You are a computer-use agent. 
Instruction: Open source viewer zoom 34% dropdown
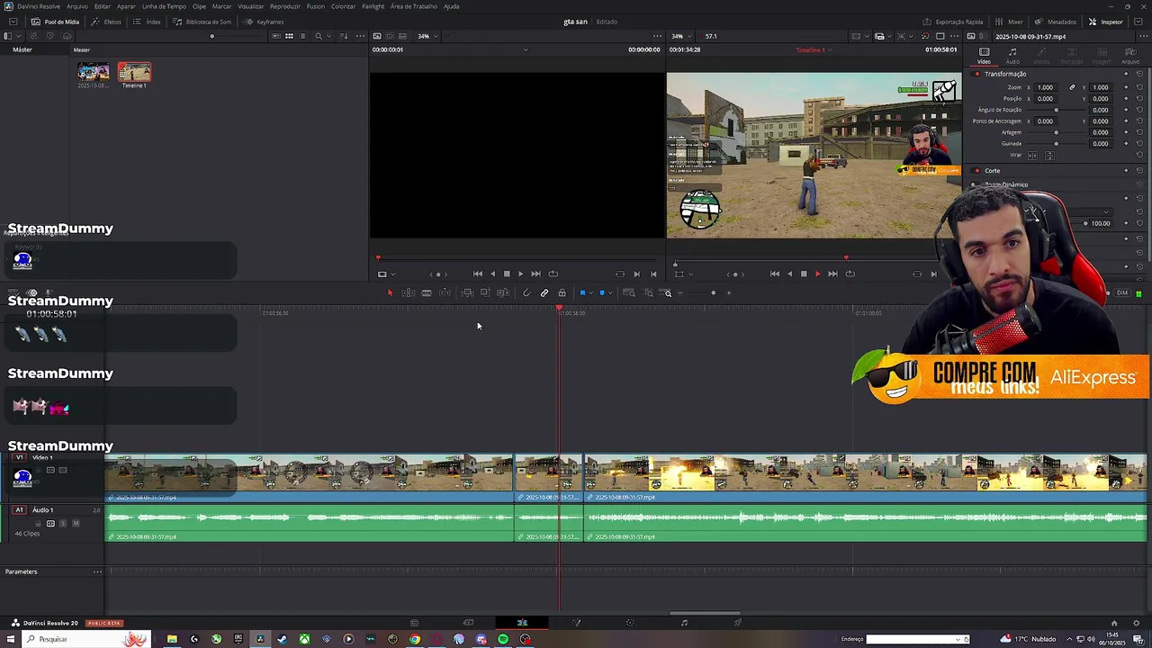(x=427, y=36)
